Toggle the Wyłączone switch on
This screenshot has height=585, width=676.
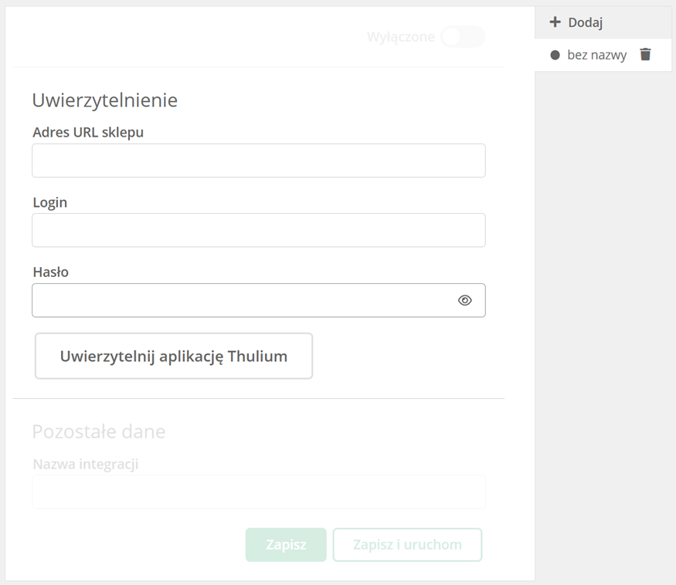click(463, 36)
